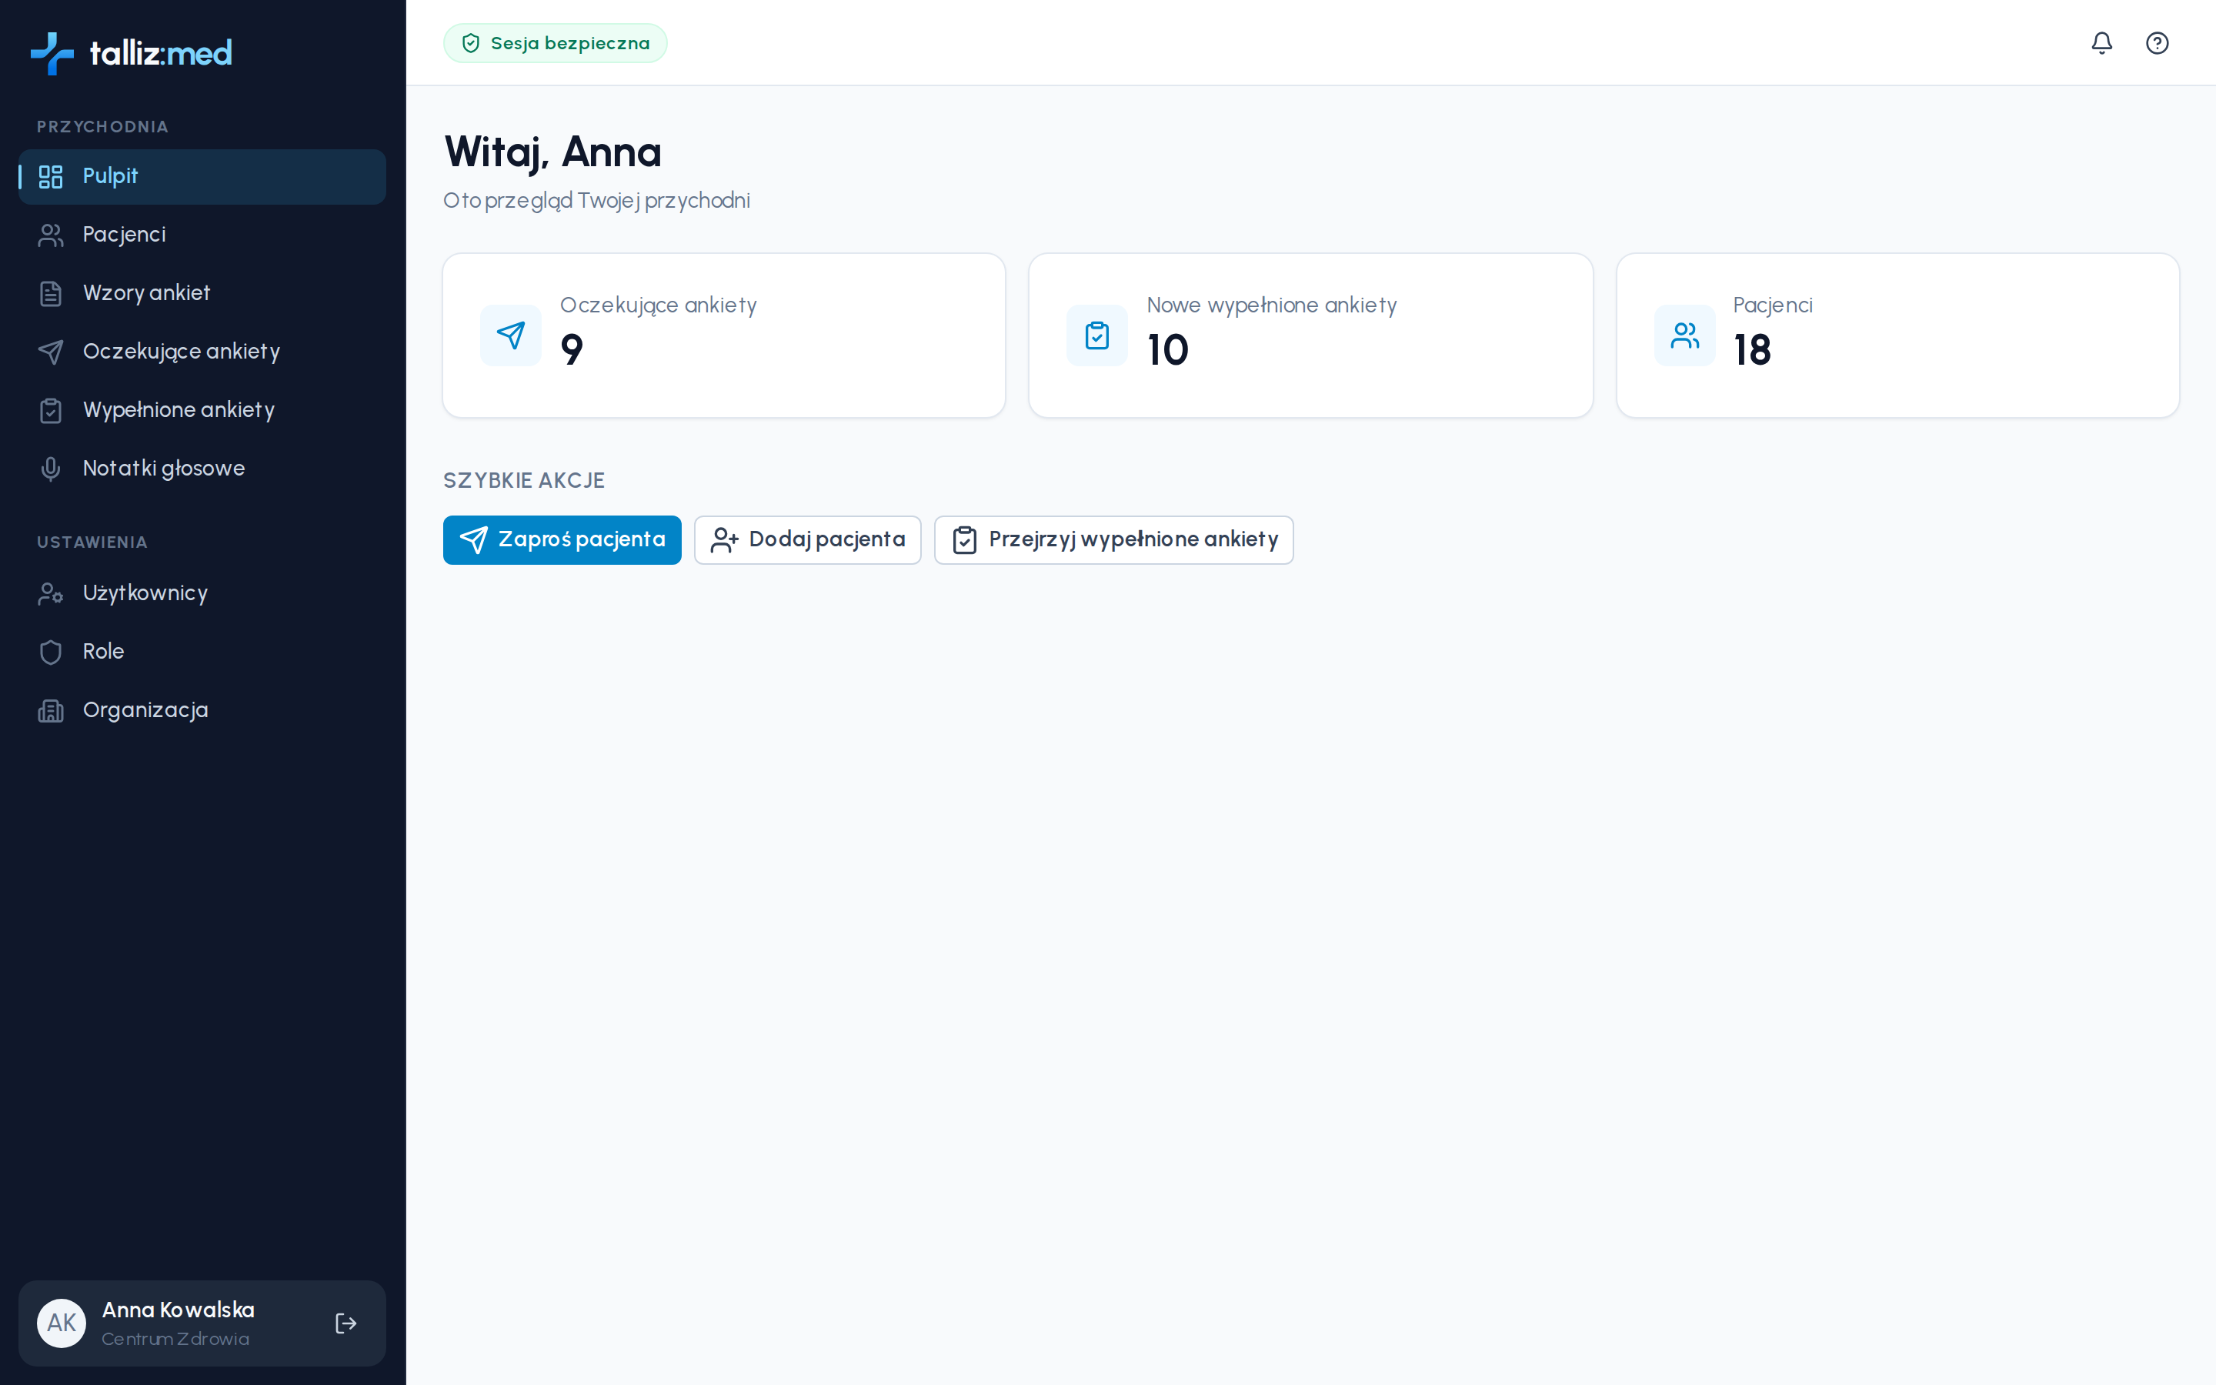Go to Wzory ankiet in sidebar
Screen dimensions: 2216x1385
pos(202,293)
